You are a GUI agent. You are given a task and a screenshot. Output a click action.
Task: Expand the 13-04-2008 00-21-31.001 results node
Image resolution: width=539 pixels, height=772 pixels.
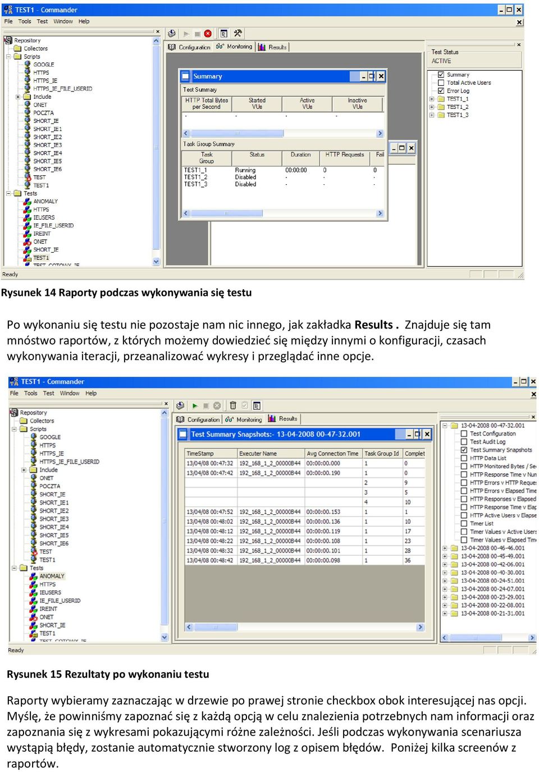445,614
